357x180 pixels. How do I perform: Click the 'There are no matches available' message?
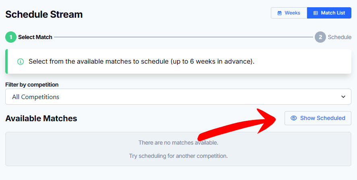178,143
